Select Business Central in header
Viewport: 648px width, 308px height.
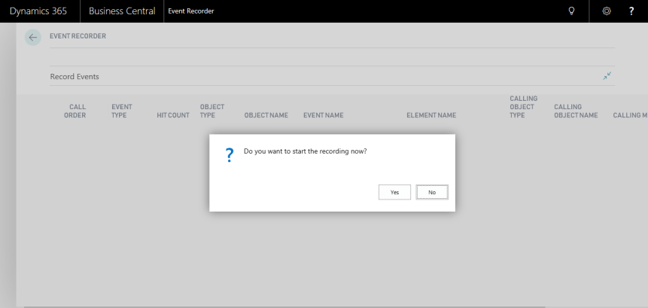tap(122, 11)
